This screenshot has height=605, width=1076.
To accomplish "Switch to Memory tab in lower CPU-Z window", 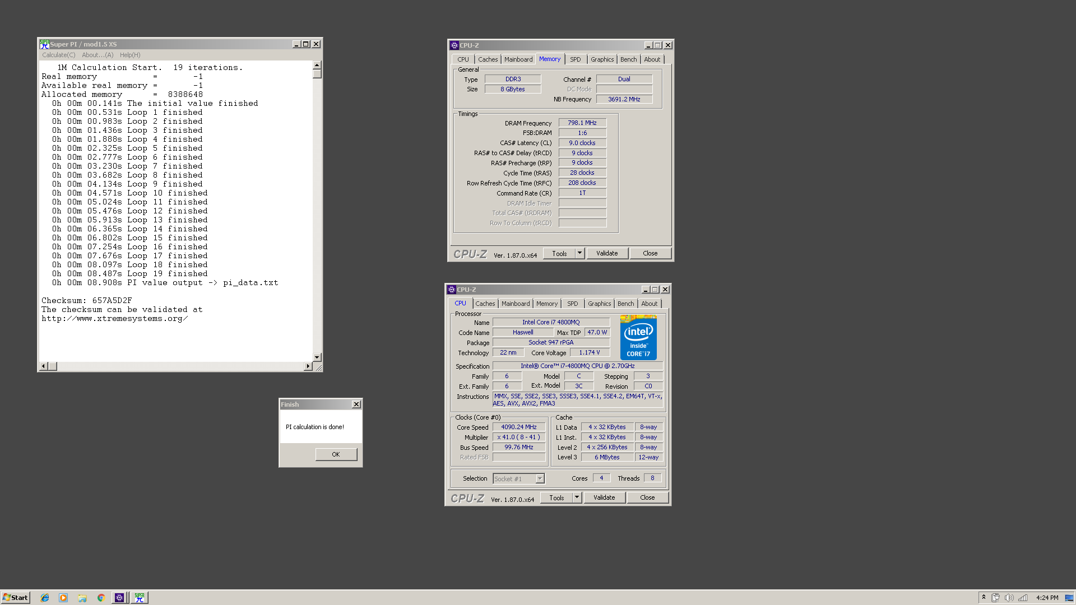I will pos(547,304).
